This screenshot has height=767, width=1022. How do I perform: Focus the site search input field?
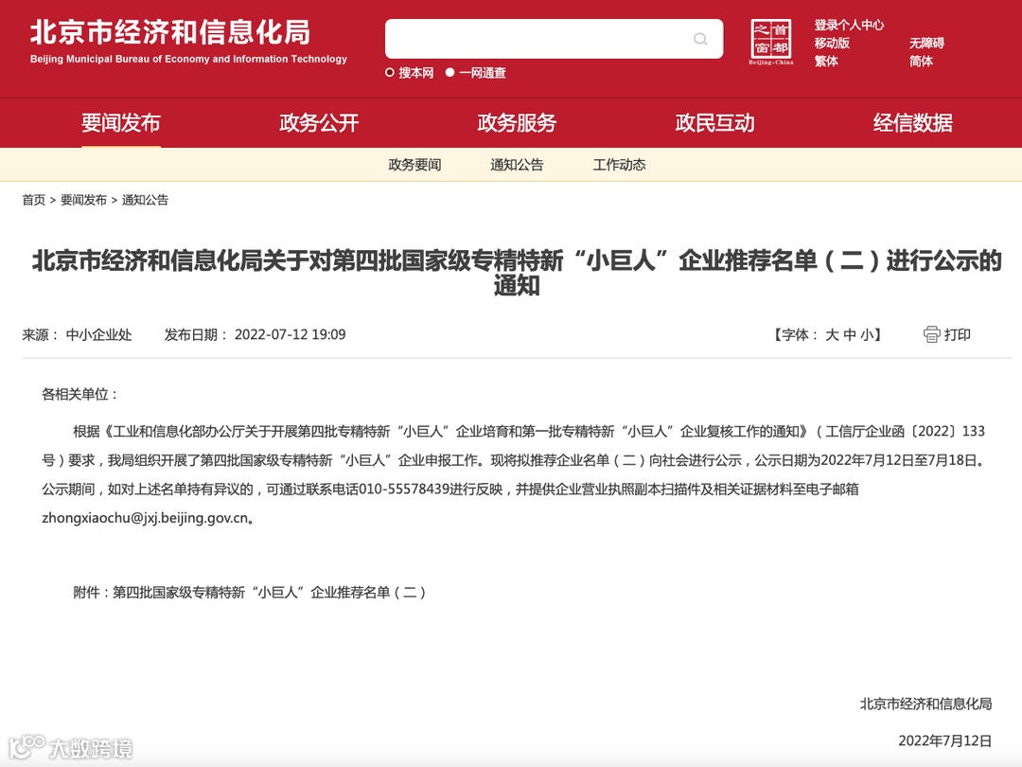[x=554, y=39]
